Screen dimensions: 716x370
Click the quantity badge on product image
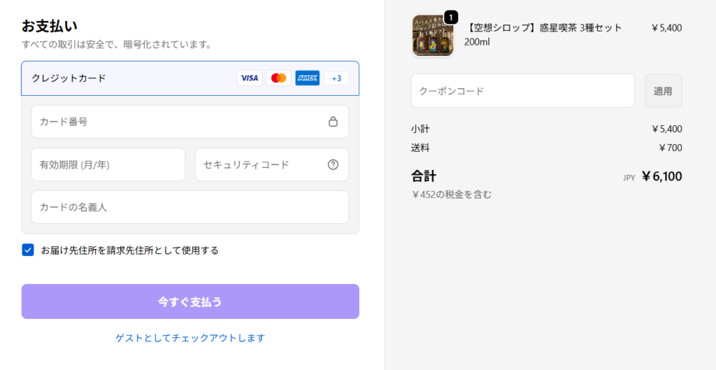451,17
